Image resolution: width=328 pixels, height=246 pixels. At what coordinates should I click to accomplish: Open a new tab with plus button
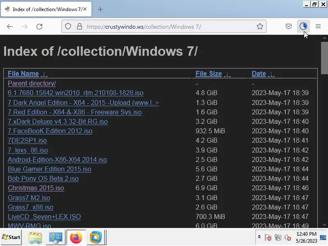tap(100, 9)
